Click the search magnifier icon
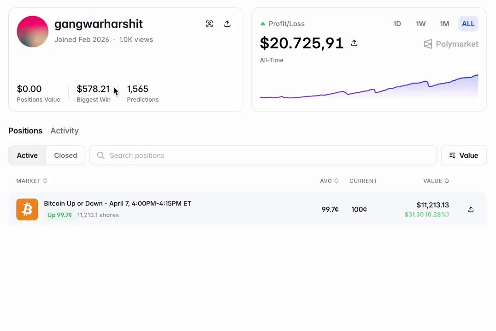Image resolution: width=496 pixels, height=331 pixels. pyautogui.click(x=100, y=155)
